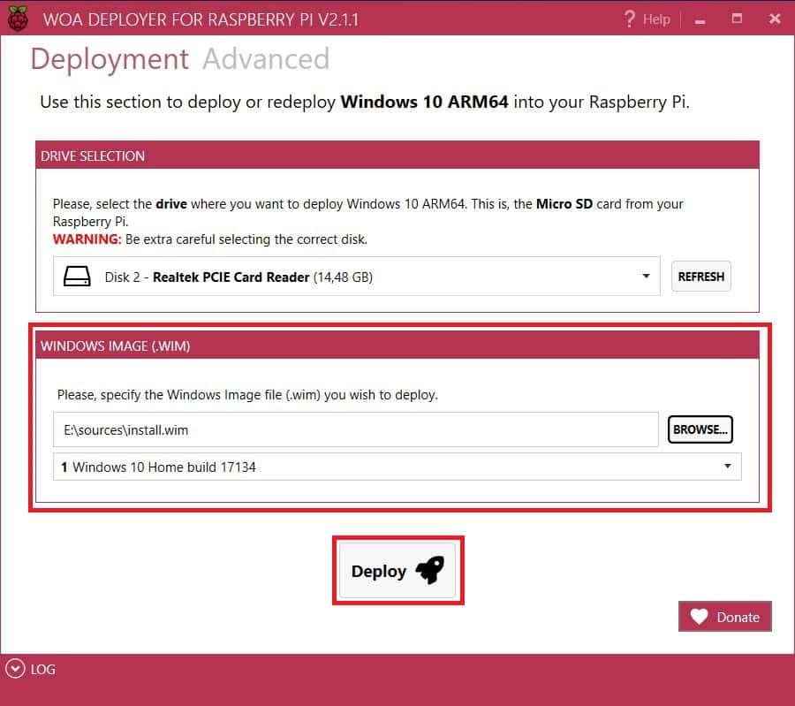This screenshot has width=795, height=706.
Task: Click the drive icon beside Disk 2
Action: [x=77, y=277]
